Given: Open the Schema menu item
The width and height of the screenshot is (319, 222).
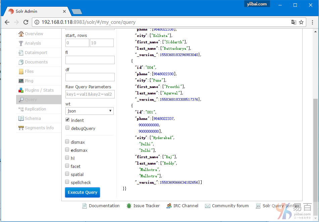Looking at the screenshot, I should coord(39,118).
